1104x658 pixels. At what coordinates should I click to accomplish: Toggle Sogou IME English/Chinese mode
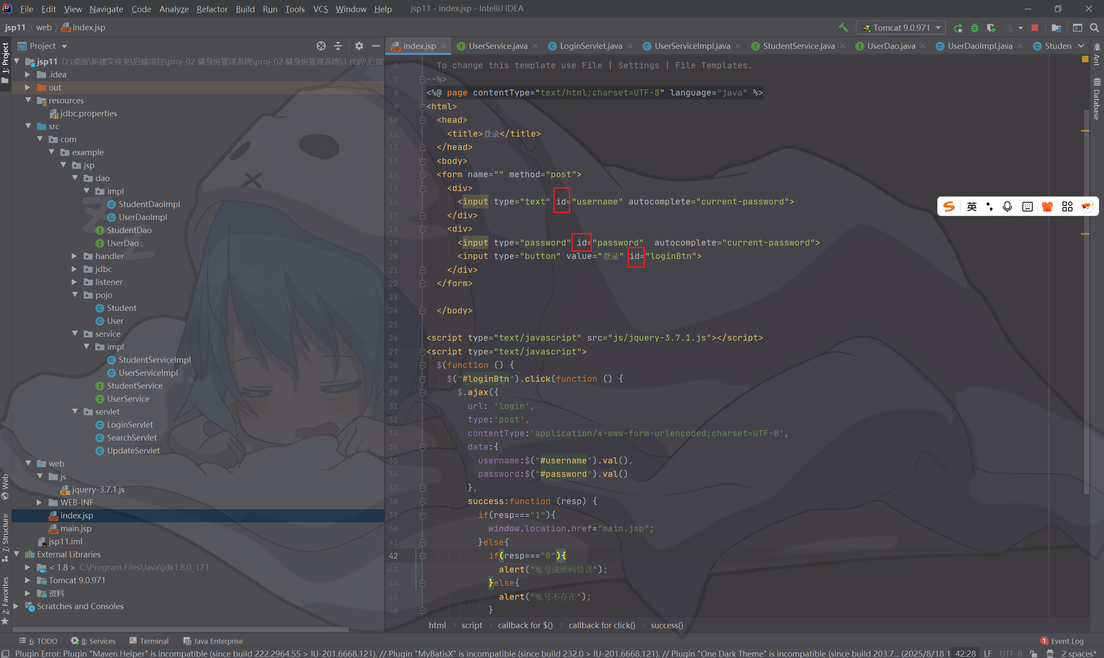pos(971,207)
